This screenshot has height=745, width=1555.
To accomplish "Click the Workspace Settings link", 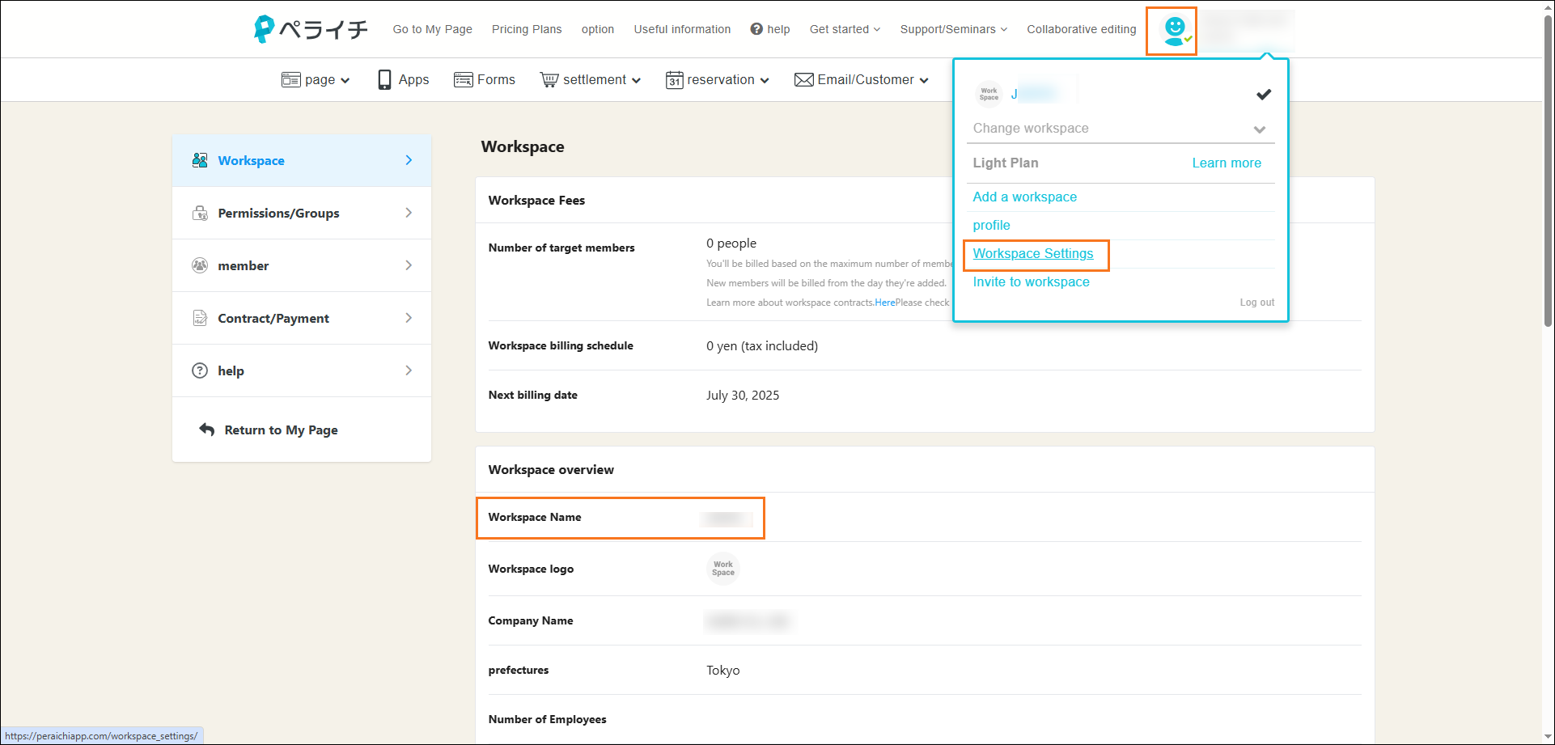I will pyautogui.click(x=1032, y=253).
